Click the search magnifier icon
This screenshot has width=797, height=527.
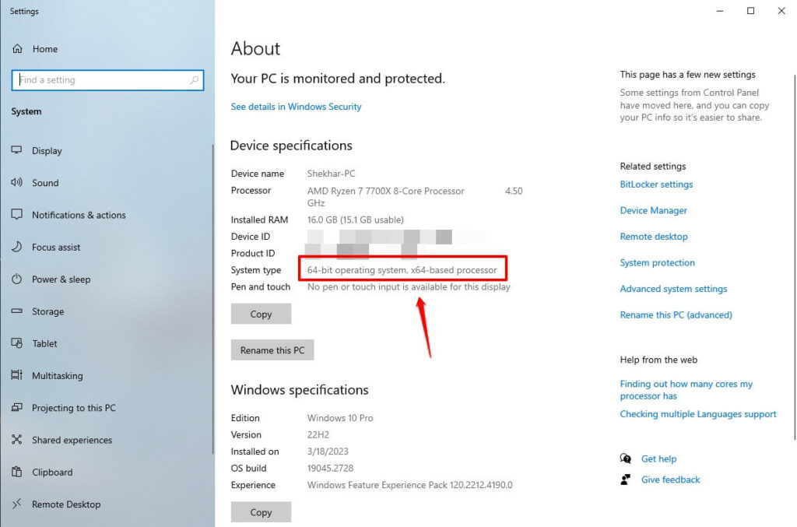[x=195, y=80]
